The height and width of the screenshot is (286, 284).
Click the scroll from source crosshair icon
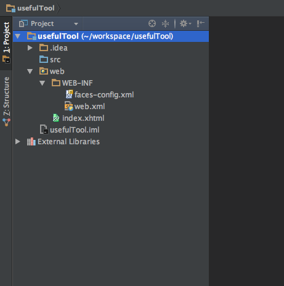[152, 23]
